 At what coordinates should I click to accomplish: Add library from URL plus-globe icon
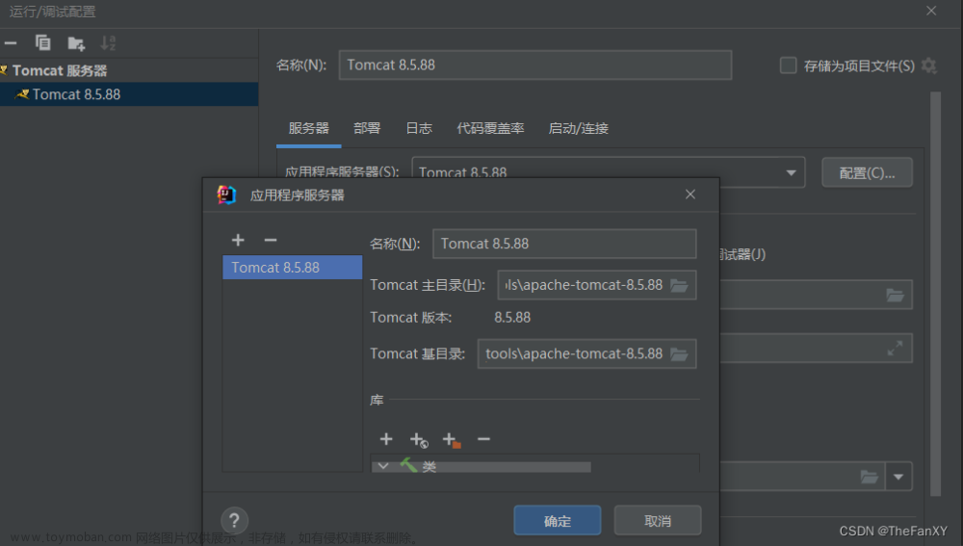[x=419, y=440]
